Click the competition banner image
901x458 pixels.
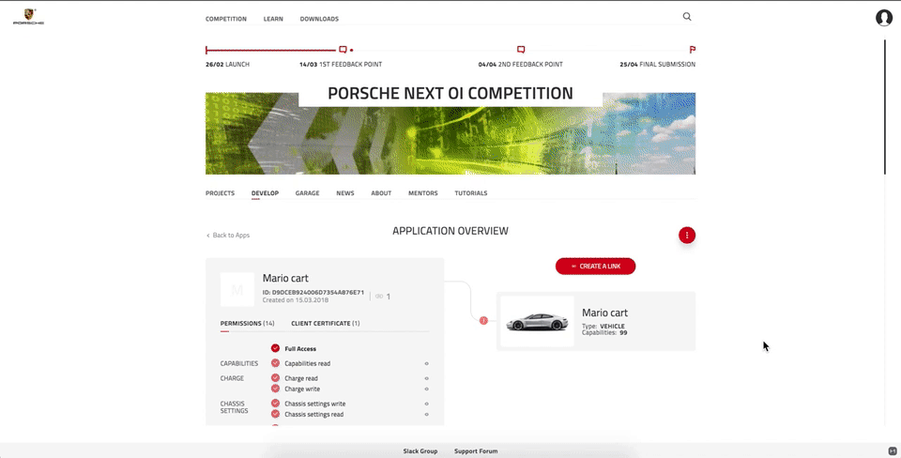click(450, 140)
